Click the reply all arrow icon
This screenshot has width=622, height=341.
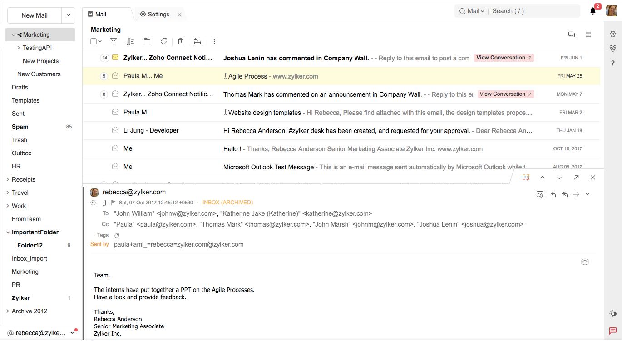(x=565, y=194)
